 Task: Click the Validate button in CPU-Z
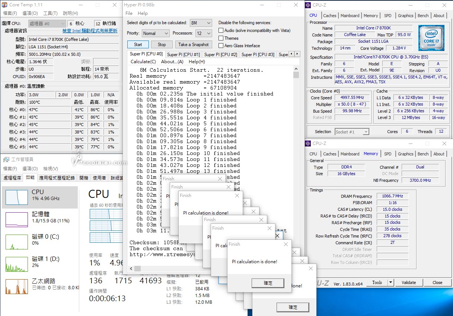(x=409, y=283)
